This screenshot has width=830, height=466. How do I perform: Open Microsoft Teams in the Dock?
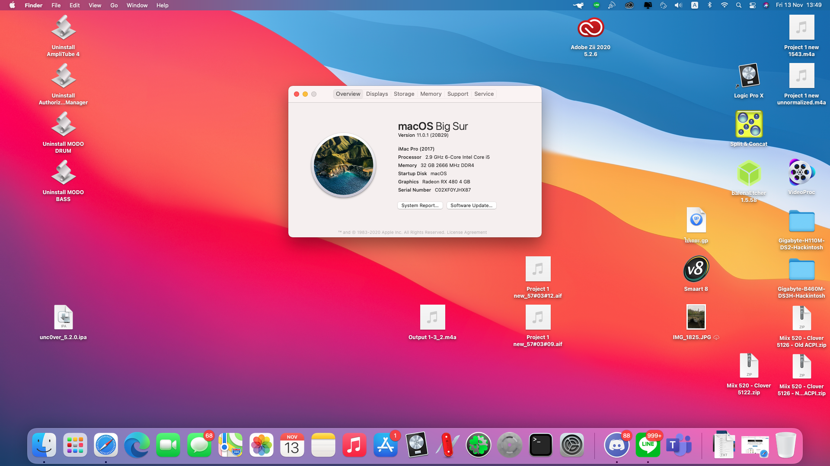coord(679,445)
